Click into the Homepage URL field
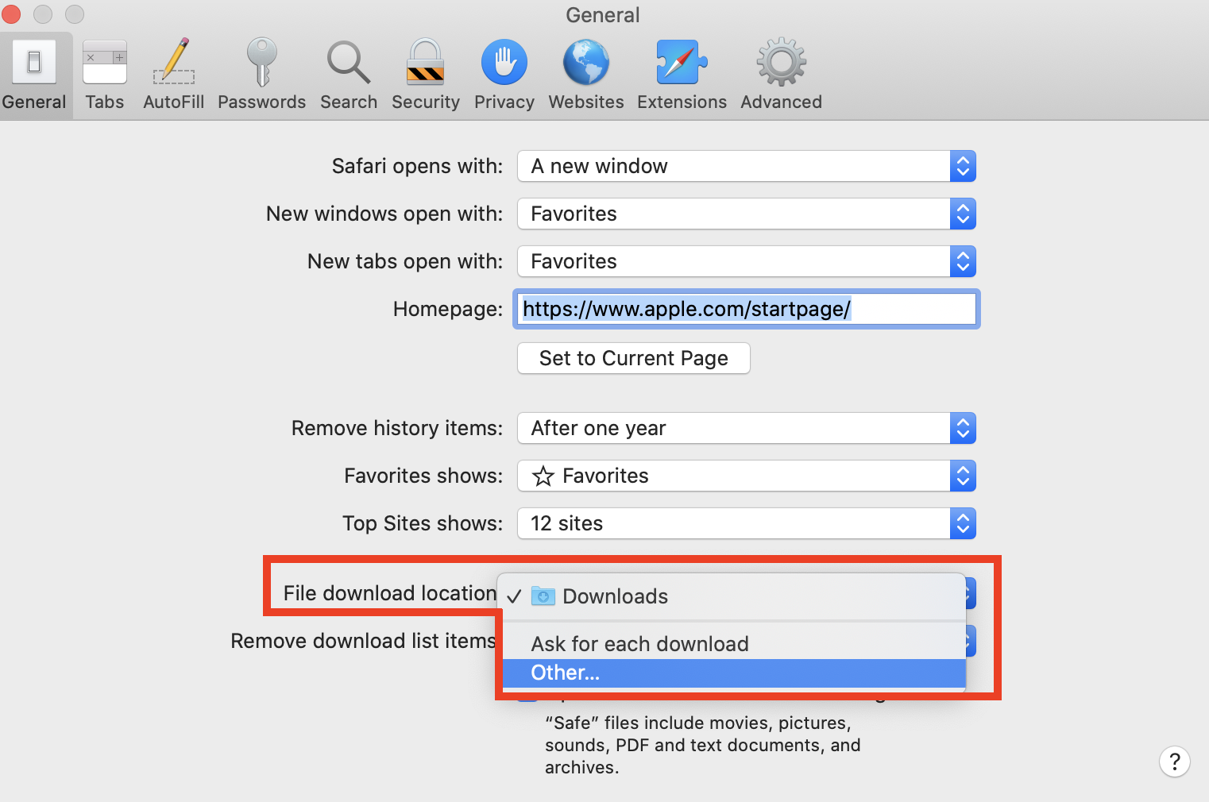Screen dimensions: 1209x802 click(x=747, y=309)
